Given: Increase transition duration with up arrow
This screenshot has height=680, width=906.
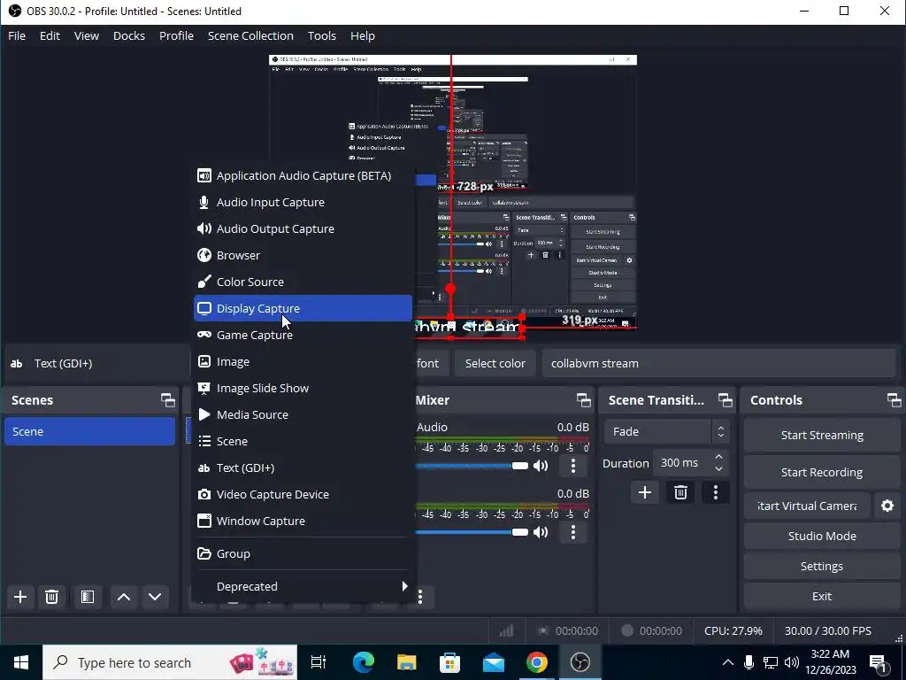Looking at the screenshot, I should pos(718,457).
